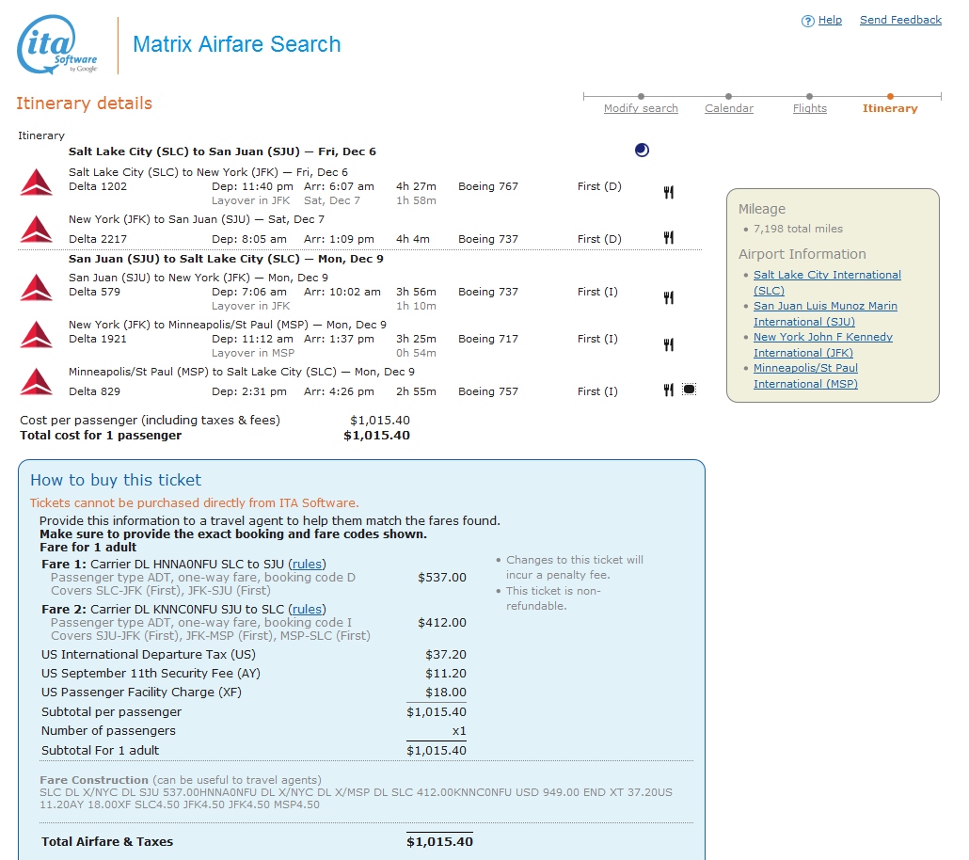
Task: Click the meal icon on Delta 1202
Action: pyautogui.click(x=668, y=192)
